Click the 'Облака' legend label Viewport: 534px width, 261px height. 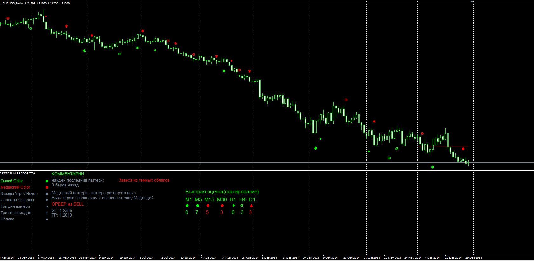(x=7, y=219)
